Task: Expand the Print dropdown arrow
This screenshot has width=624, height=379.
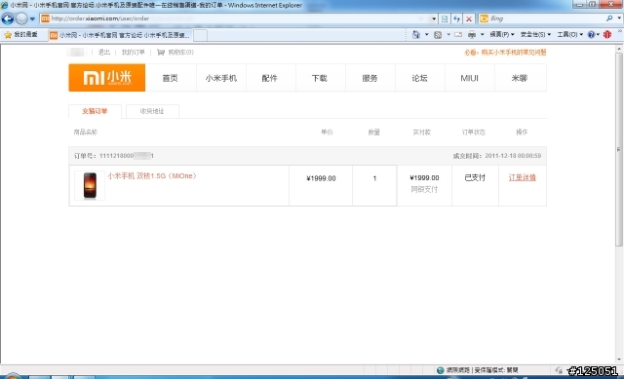Action: [x=483, y=35]
